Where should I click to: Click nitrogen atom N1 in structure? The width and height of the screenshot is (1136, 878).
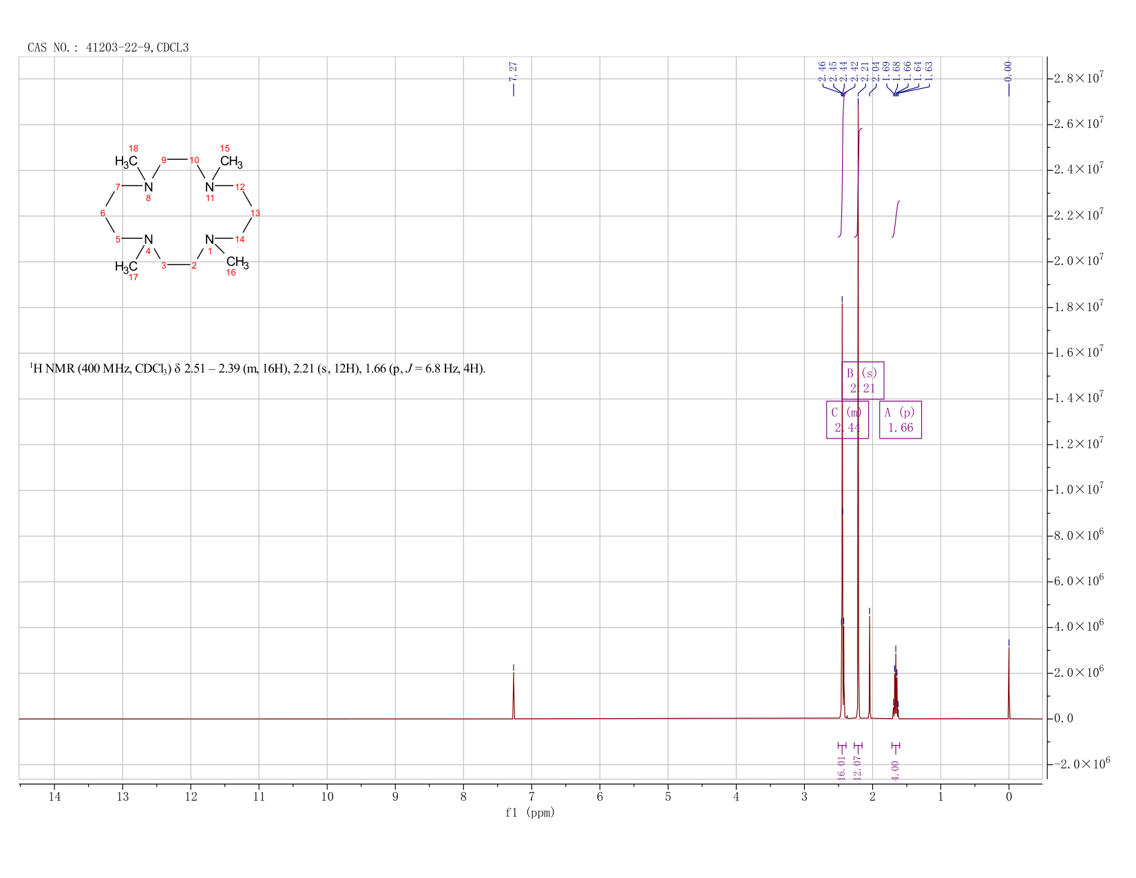point(209,239)
